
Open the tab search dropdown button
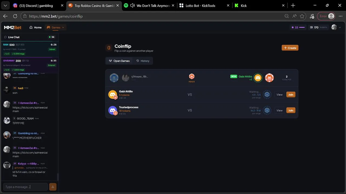pyautogui.click(x=5, y=5)
